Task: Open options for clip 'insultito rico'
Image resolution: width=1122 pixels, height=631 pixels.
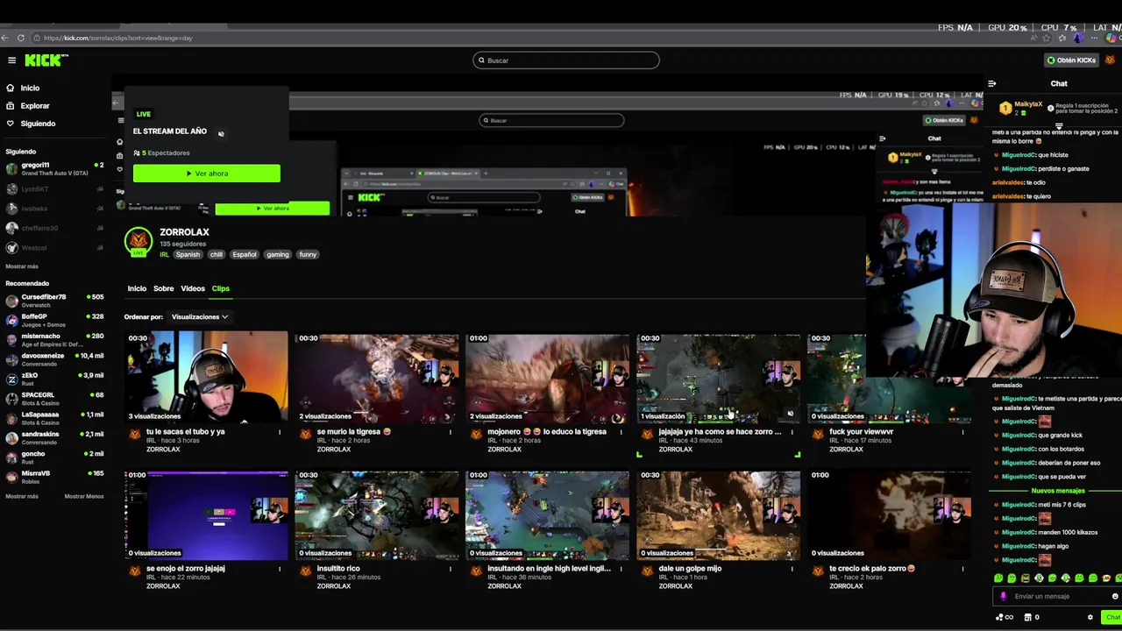Action: point(451,569)
